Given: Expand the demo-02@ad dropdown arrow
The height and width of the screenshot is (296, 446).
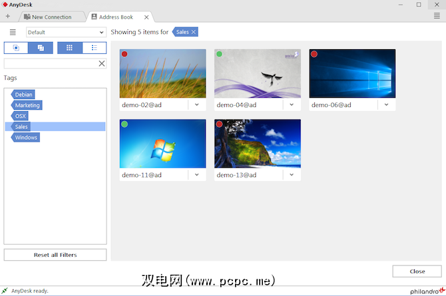Looking at the screenshot, I should tap(197, 104).
